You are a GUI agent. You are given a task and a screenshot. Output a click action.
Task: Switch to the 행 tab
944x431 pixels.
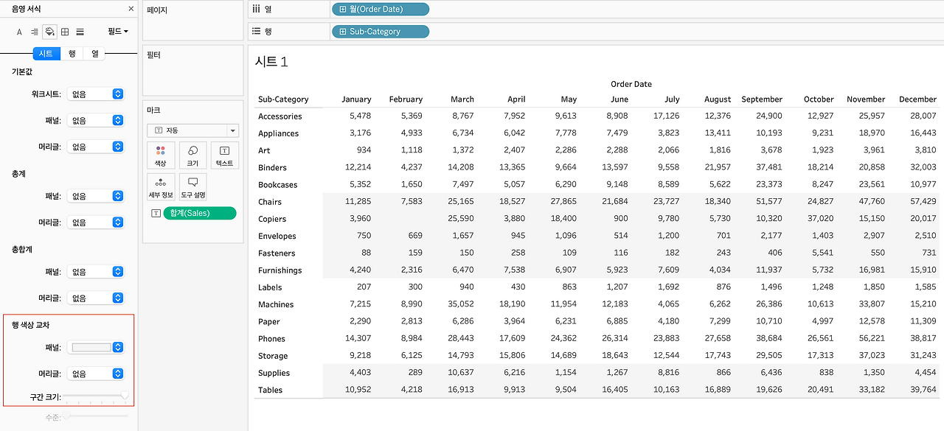point(72,53)
